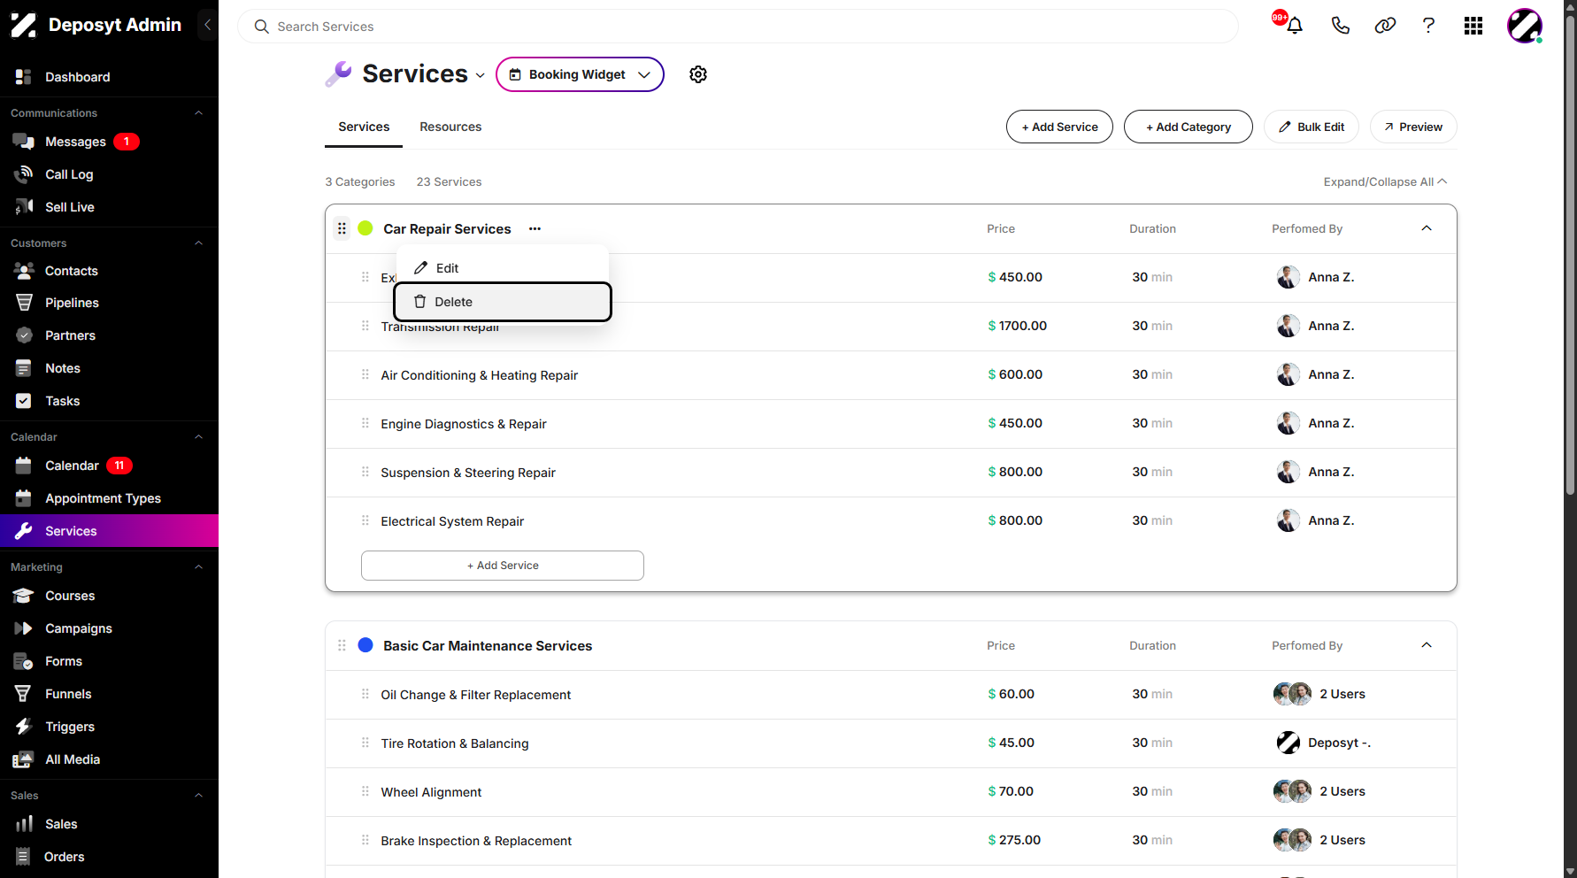This screenshot has height=878, width=1577.
Task: Click Expand/Collapse All
Action: point(1386,181)
